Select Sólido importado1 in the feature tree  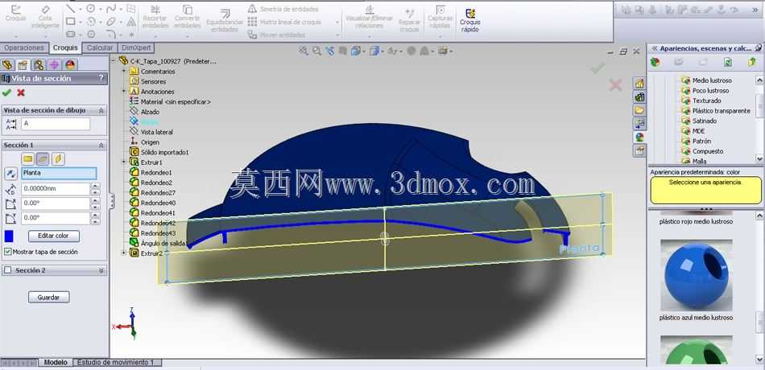(x=164, y=152)
